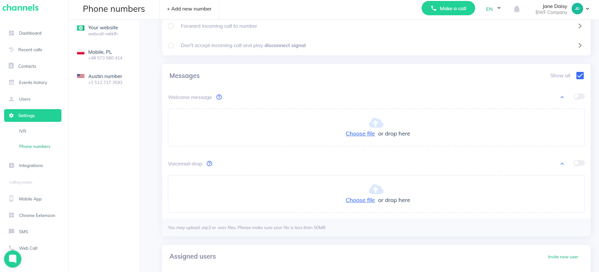Open the chat widget bubble

[x=13, y=259]
